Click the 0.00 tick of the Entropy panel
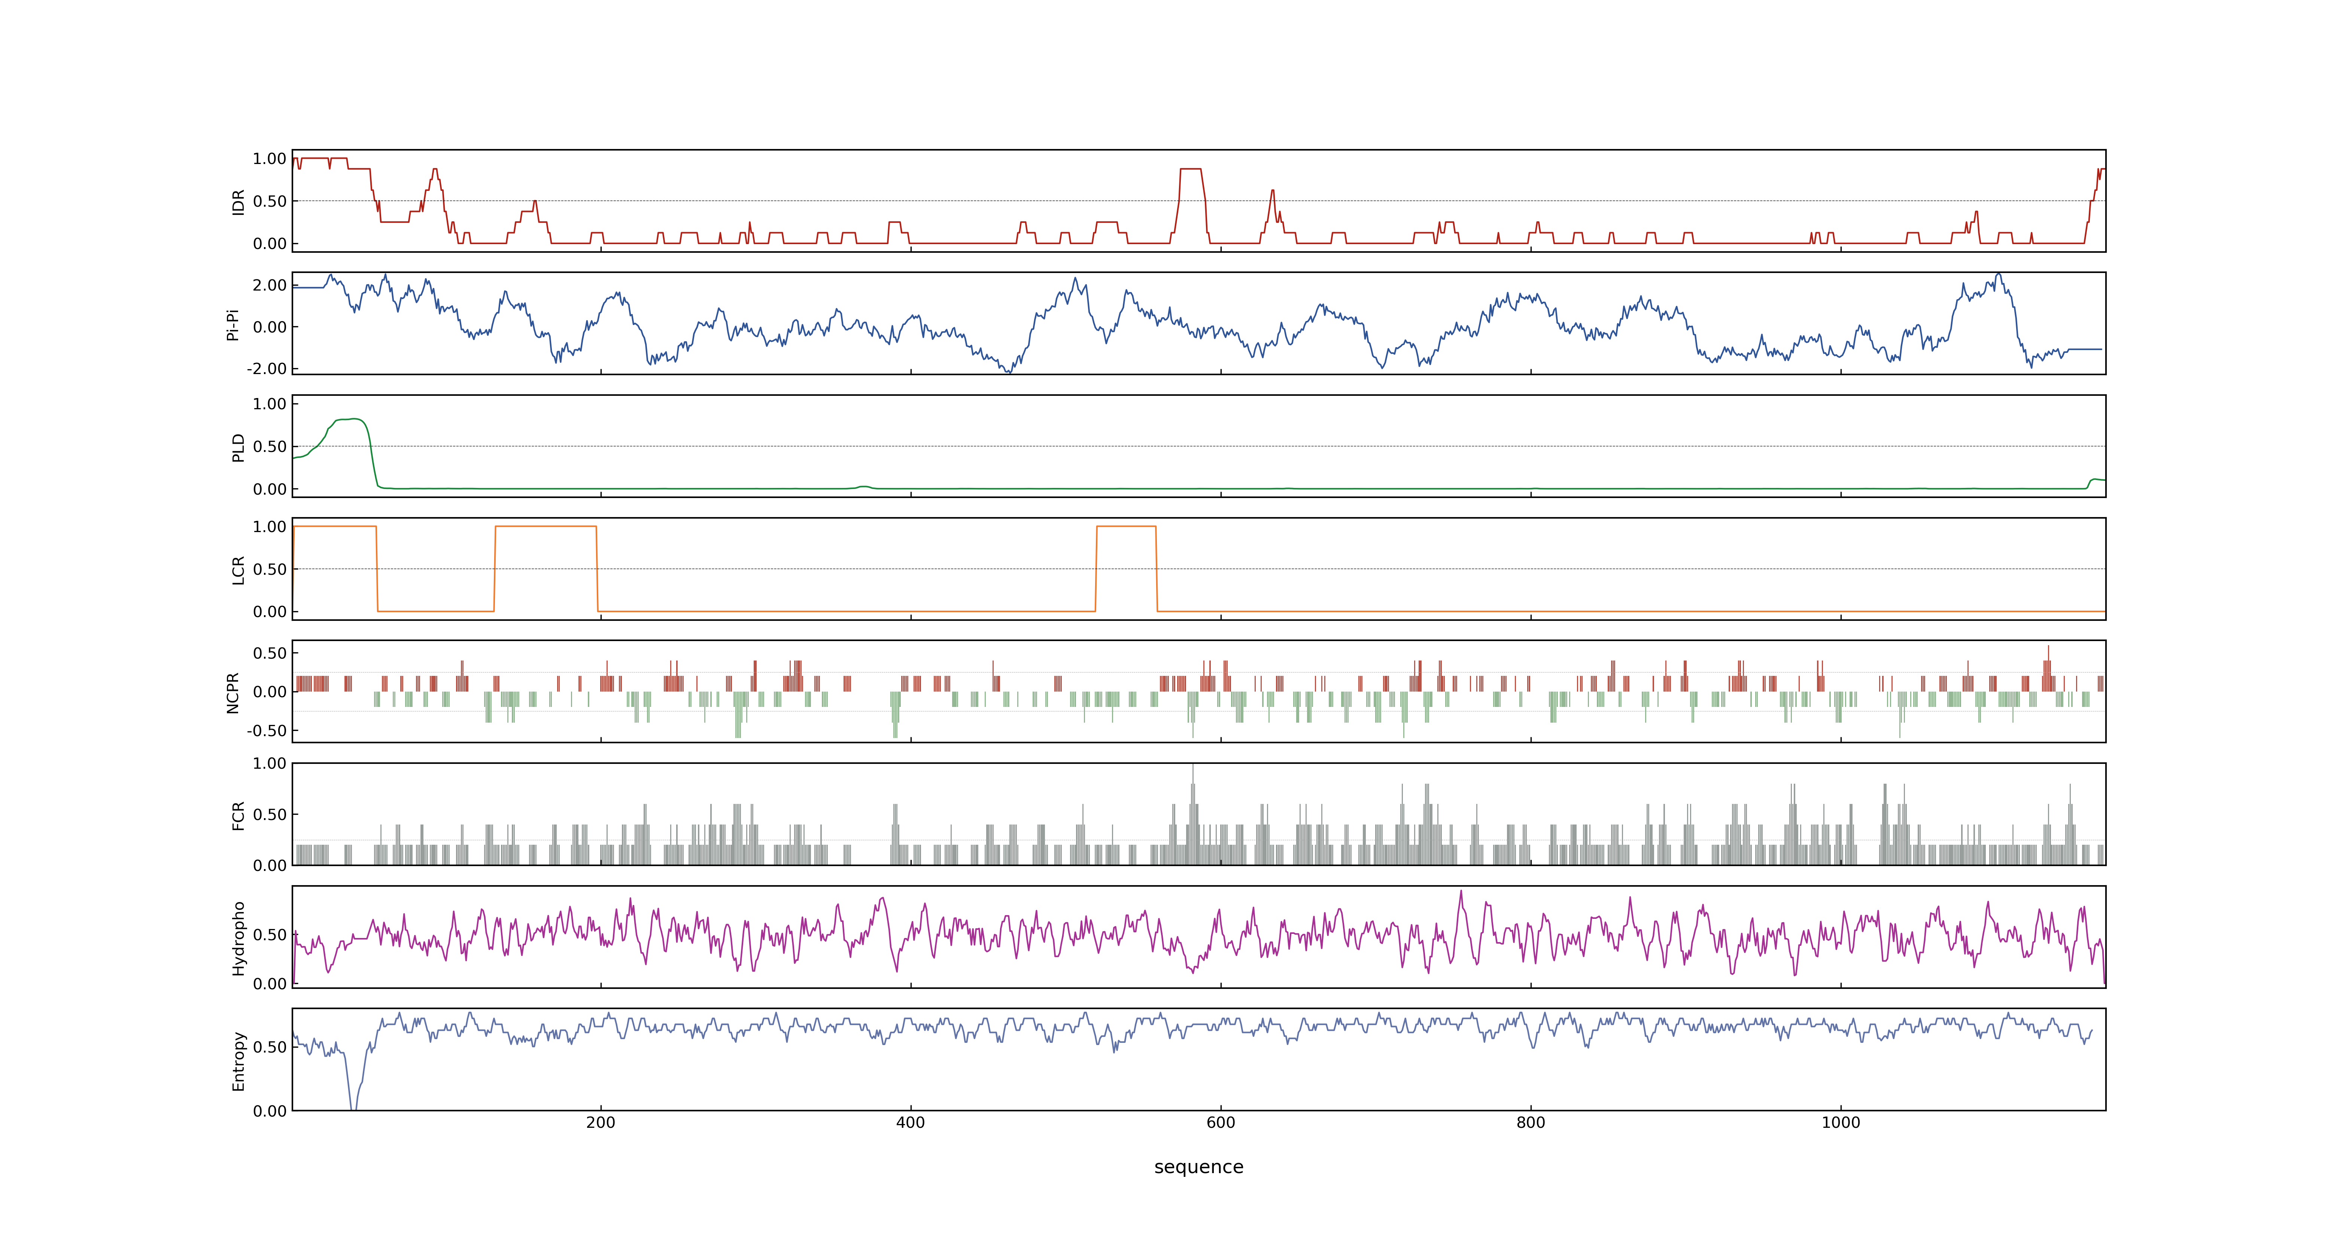 click(x=270, y=1111)
